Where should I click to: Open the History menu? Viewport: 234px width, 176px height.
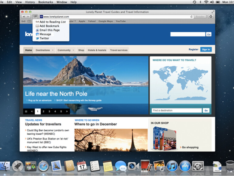point(30,2)
